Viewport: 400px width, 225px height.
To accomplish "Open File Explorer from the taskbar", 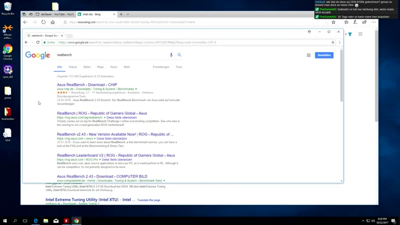I will click(46, 221).
